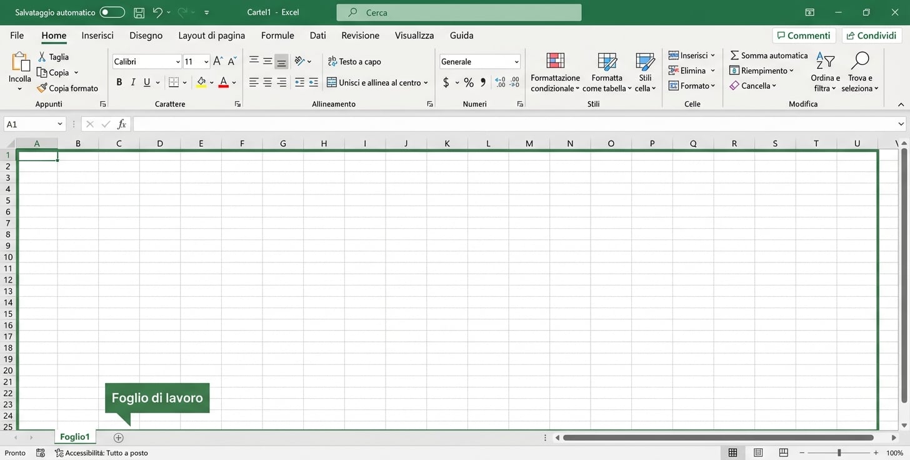The width and height of the screenshot is (910, 460).
Task: Select the Foglio1 sheet tab
Action: pyautogui.click(x=75, y=437)
